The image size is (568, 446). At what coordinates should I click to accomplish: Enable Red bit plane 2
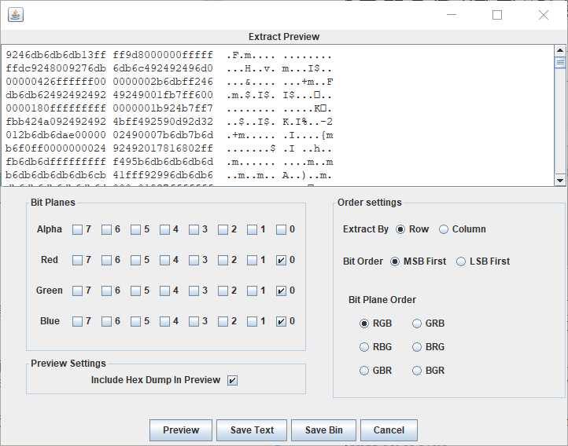tap(223, 260)
